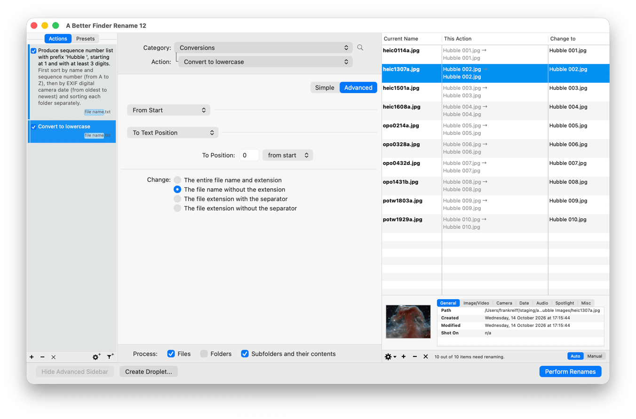Screen dimensions: 636x419
Task: Switch to the Presets tab
Action: click(x=86, y=39)
